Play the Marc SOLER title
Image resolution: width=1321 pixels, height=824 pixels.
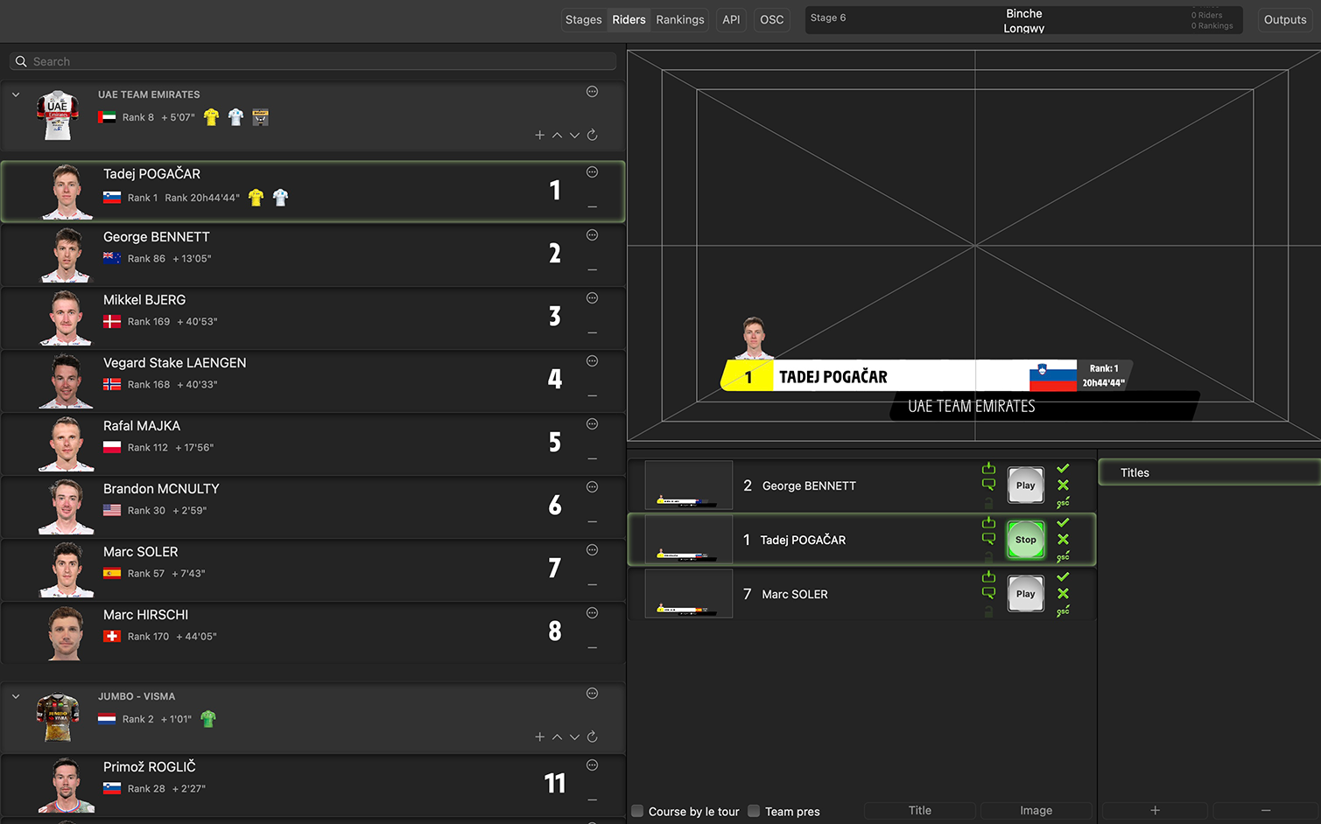(x=1026, y=594)
